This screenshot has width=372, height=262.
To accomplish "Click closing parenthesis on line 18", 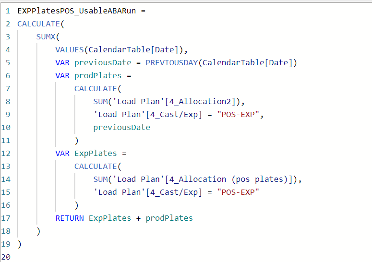I will click(38, 231).
